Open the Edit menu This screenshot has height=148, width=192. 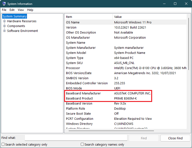(x=12, y=10)
